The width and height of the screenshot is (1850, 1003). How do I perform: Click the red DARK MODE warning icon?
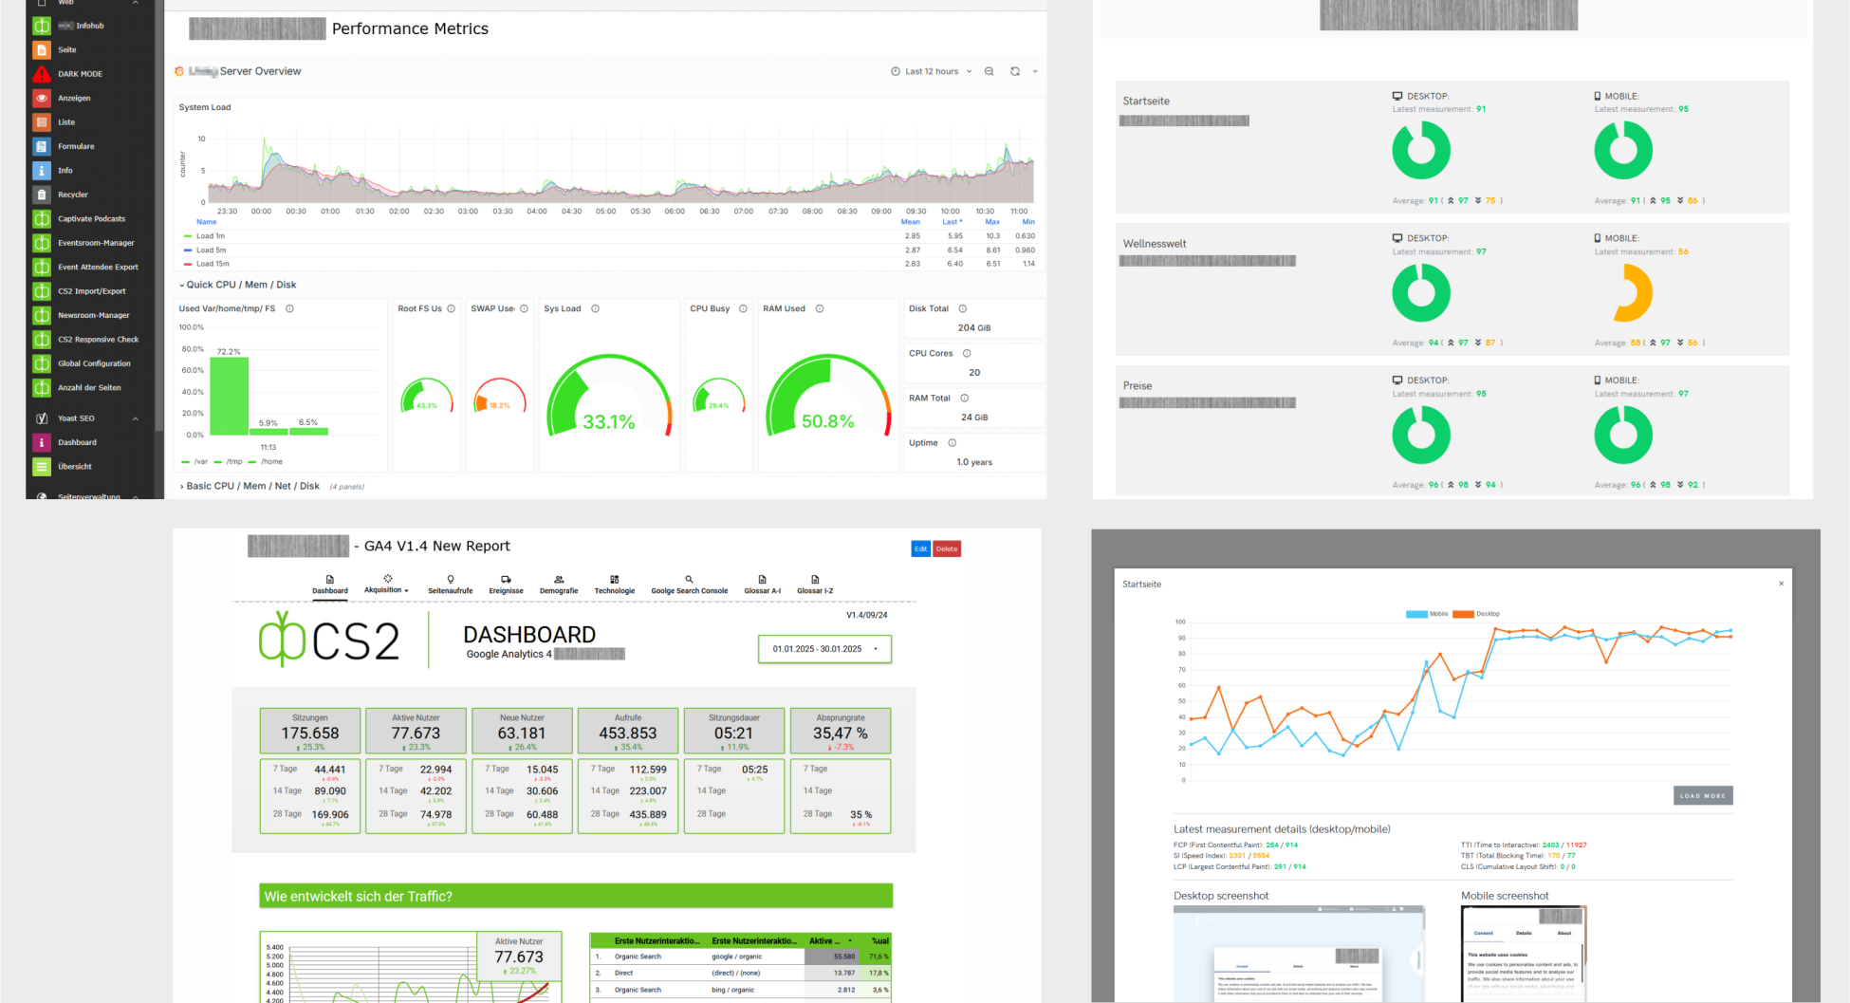click(x=42, y=74)
